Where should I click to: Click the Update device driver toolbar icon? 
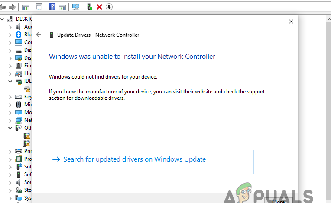90,7
